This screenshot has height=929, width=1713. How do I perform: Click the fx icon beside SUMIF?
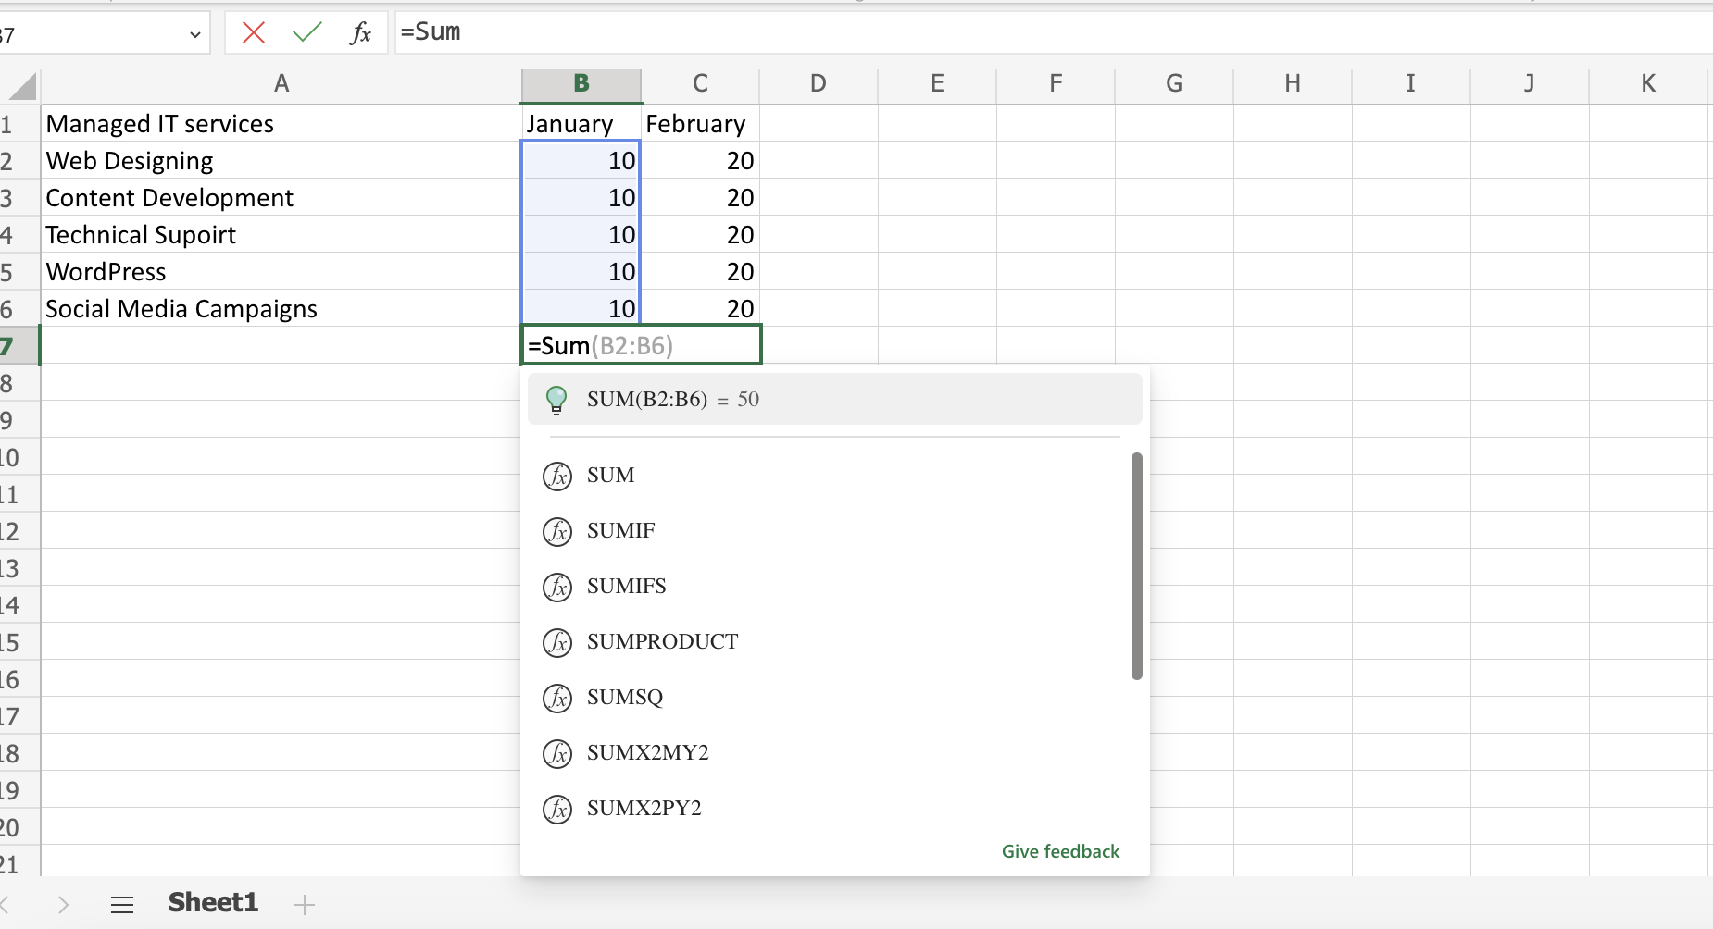point(557,532)
